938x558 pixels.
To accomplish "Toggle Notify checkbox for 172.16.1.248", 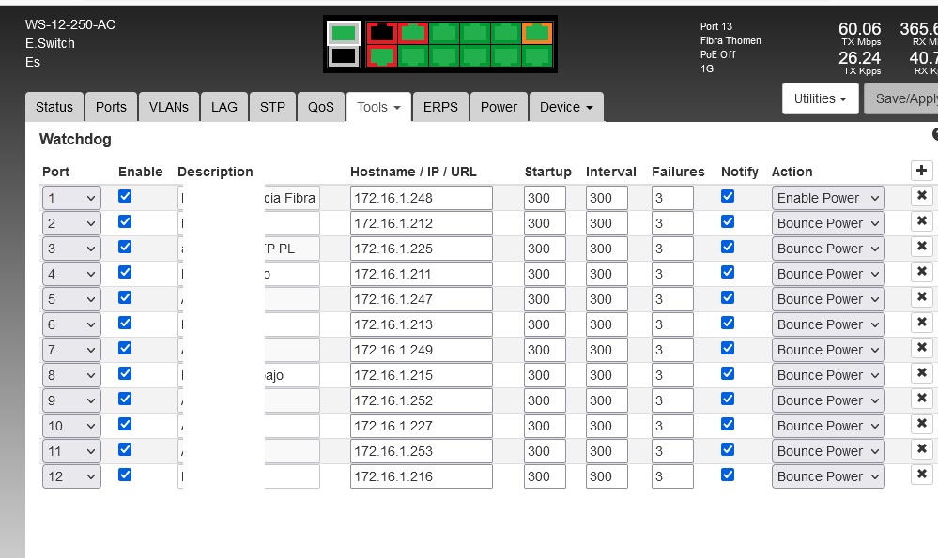I will pyautogui.click(x=728, y=197).
